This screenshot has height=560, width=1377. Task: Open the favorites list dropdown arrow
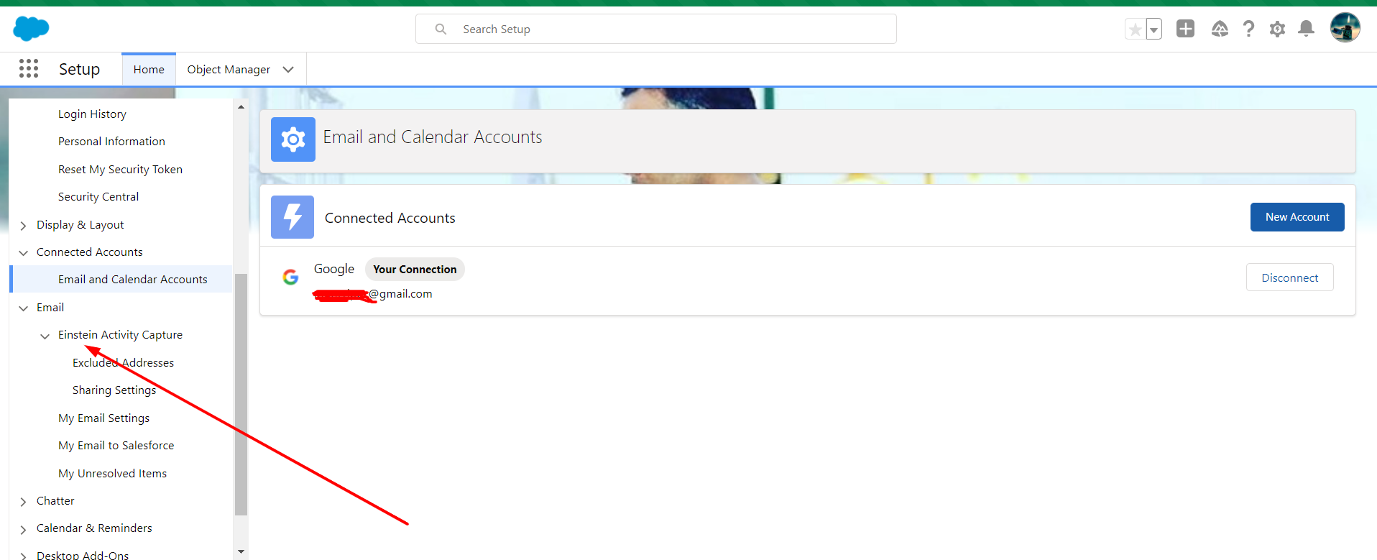pyautogui.click(x=1154, y=29)
